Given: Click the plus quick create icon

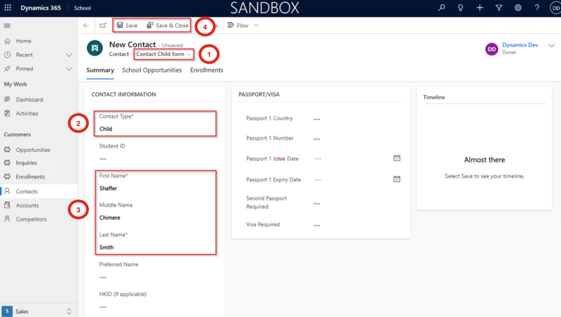Looking at the screenshot, I should pos(480,8).
